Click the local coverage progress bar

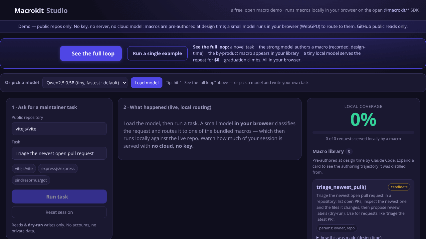363,132
